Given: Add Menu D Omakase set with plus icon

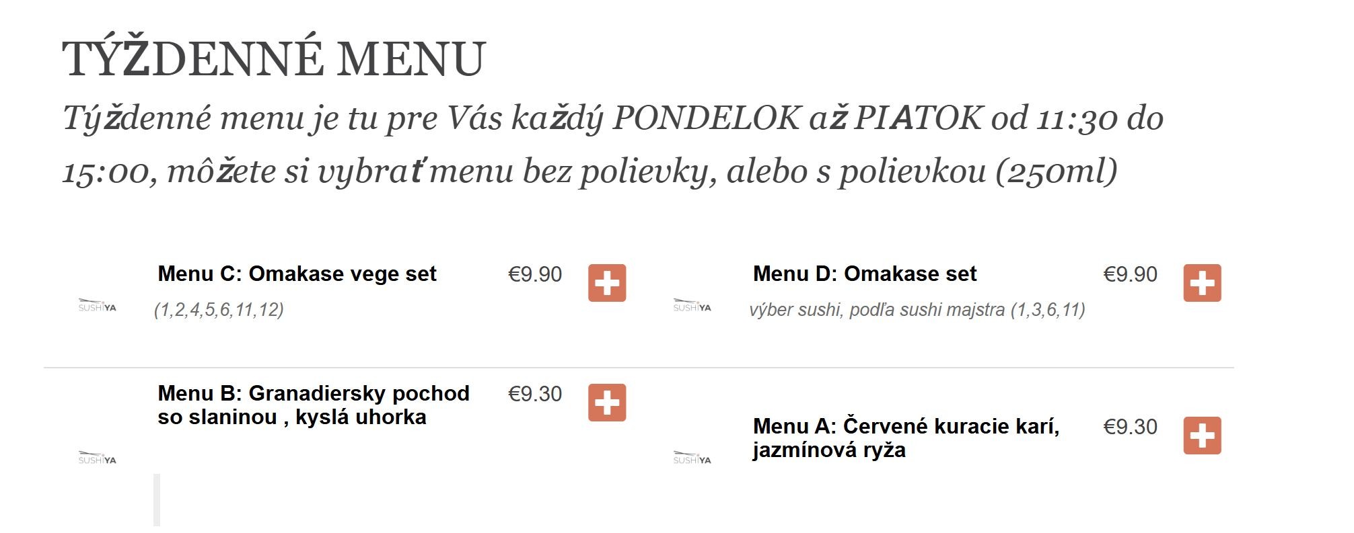Looking at the screenshot, I should coord(1202,283).
